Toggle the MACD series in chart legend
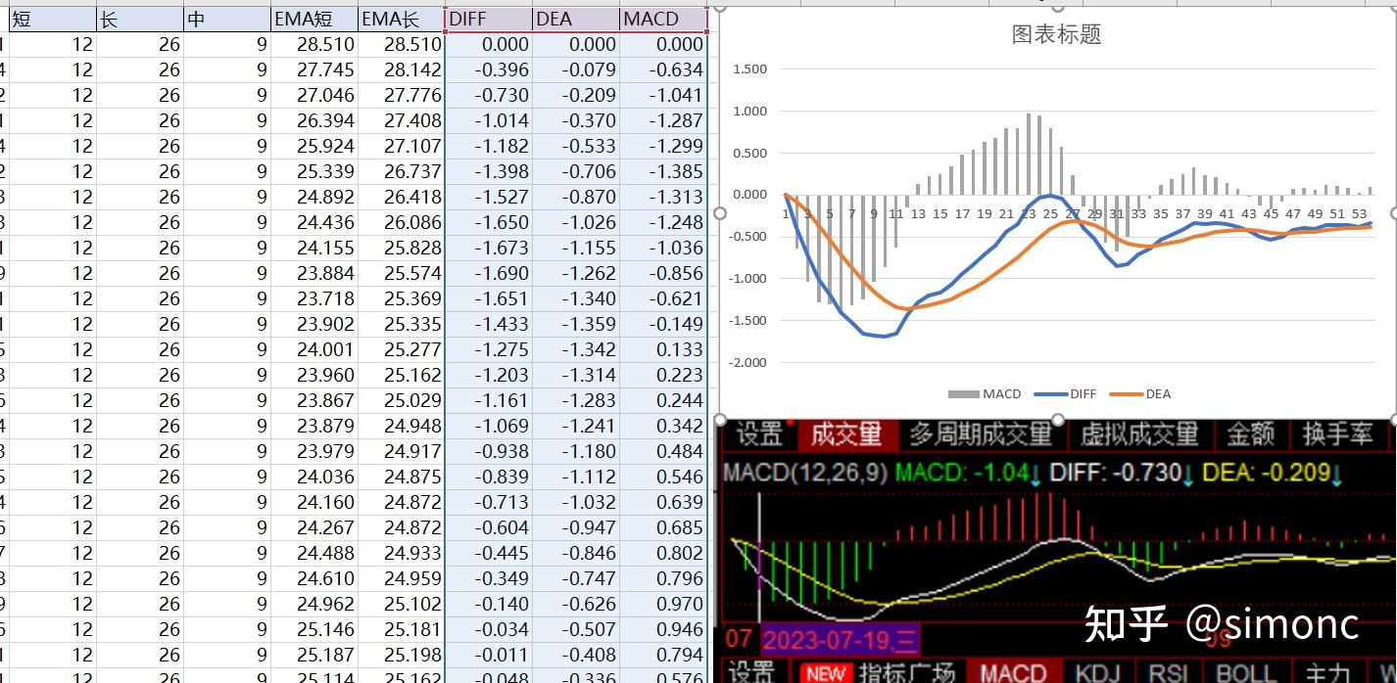 [986, 394]
